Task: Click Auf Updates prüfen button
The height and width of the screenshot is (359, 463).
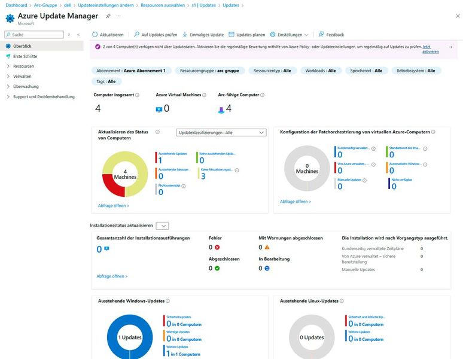Action: click(x=156, y=35)
